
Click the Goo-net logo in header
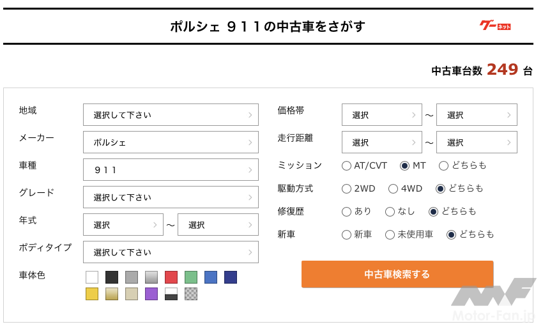point(495,26)
